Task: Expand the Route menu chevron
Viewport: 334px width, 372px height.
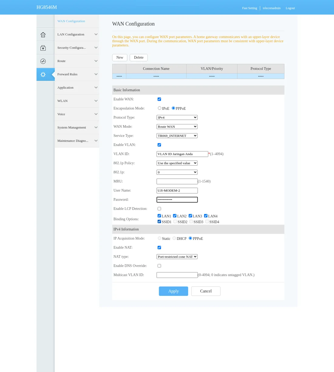Action: click(x=96, y=61)
